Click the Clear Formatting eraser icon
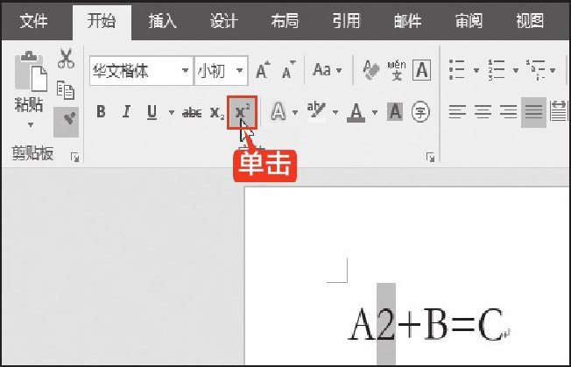571x367 pixels. (x=370, y=70)
